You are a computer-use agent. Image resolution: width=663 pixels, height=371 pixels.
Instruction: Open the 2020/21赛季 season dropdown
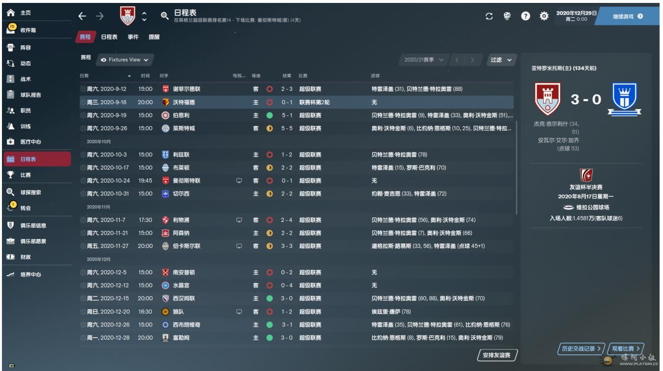pos(424,60)
